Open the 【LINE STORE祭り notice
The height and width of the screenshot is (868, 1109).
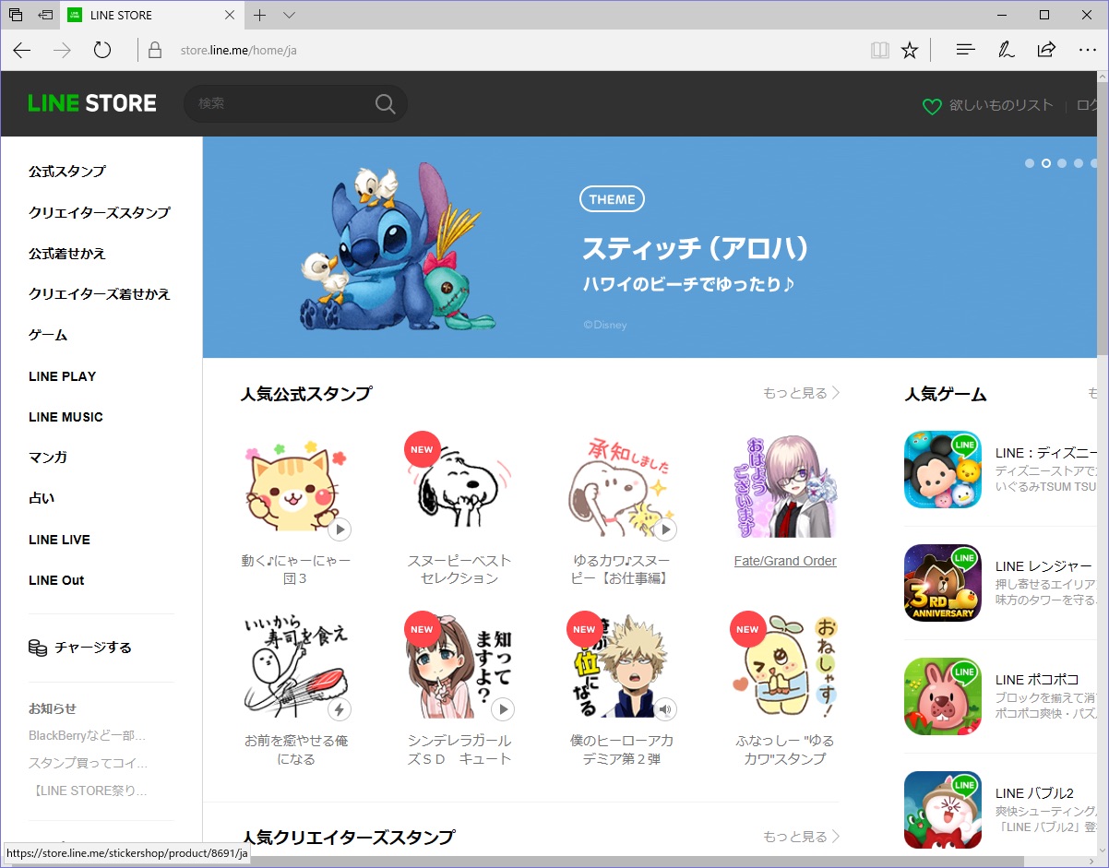(89, 791)
